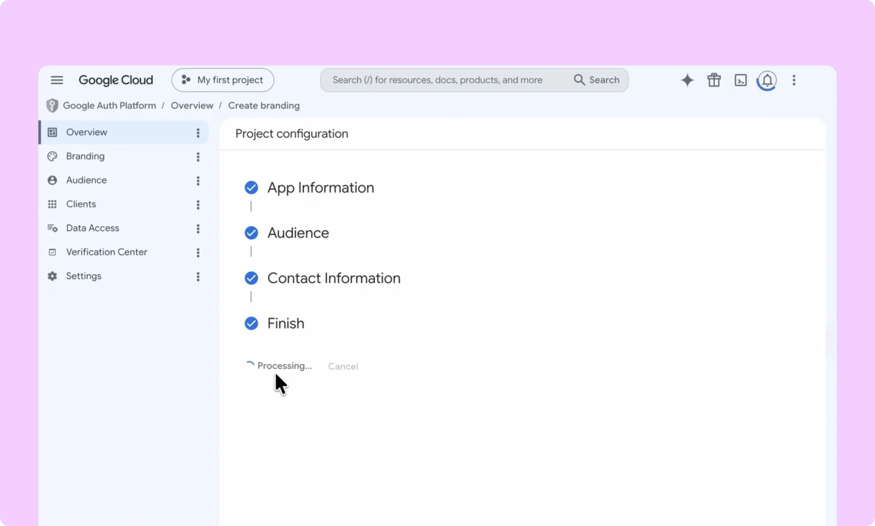Click the gift free trial icon
This screenshot has height=526, width=875.
(x=714, y=80)
